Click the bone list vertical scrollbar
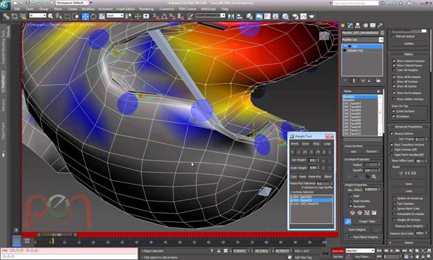Image resolution: width=433 pixels, height=260 pixels. coord(380,115)
